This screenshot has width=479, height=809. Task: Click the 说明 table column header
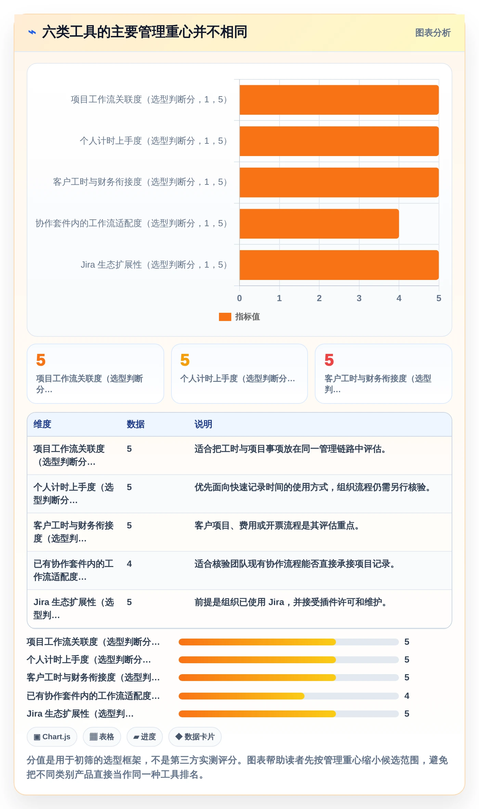(204, 424)
